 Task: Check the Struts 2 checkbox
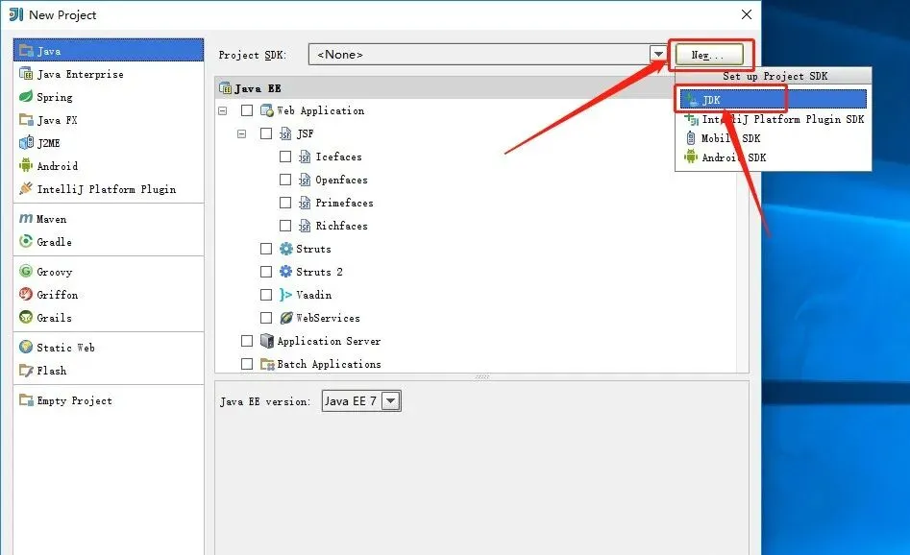[x=266, y=272]
